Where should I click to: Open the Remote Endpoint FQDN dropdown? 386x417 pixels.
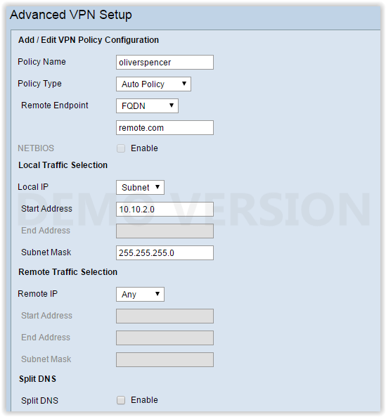click(x=147, y=106)
